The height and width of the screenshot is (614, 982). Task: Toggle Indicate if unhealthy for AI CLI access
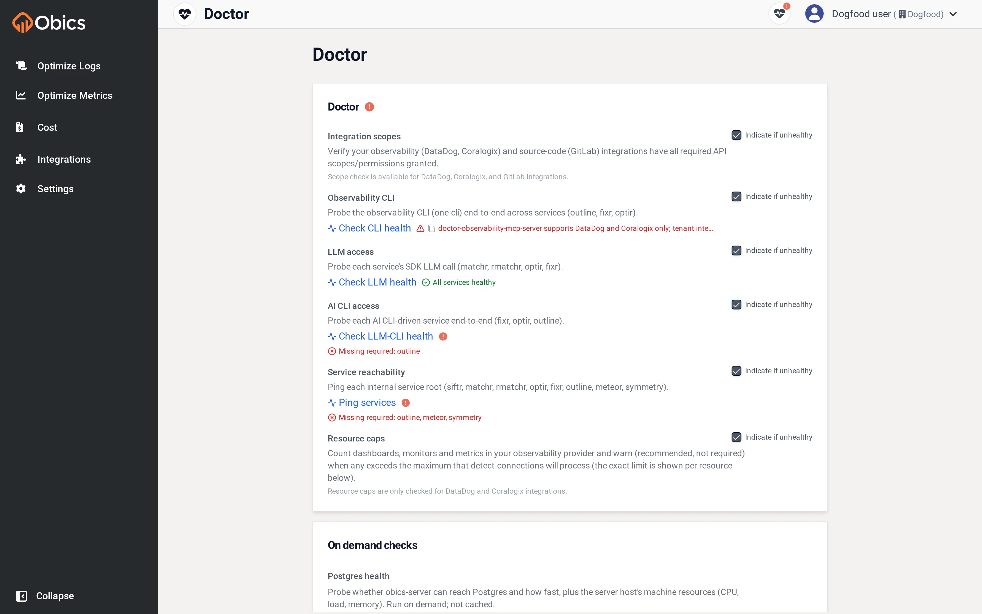click(x=736, y=305)
